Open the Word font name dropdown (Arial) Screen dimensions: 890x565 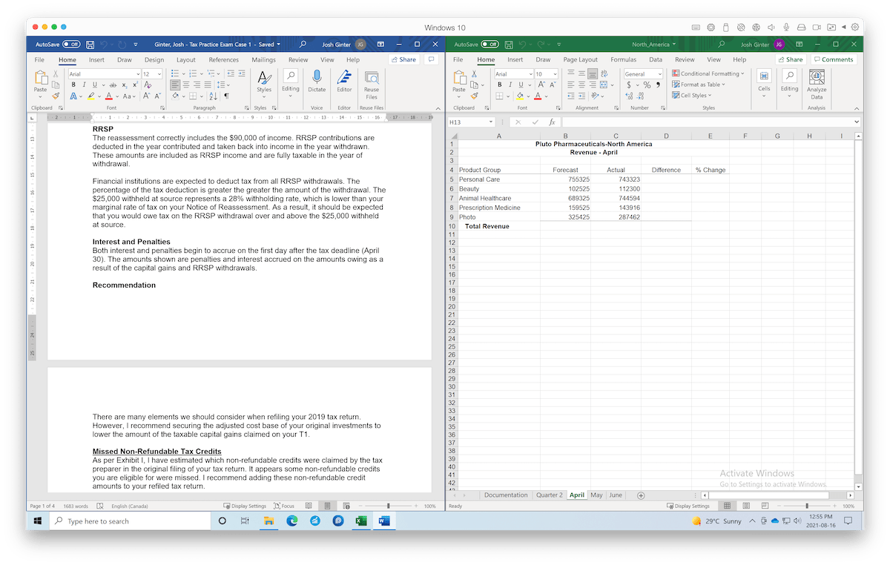pyautogui.click(x=137, y=74)
